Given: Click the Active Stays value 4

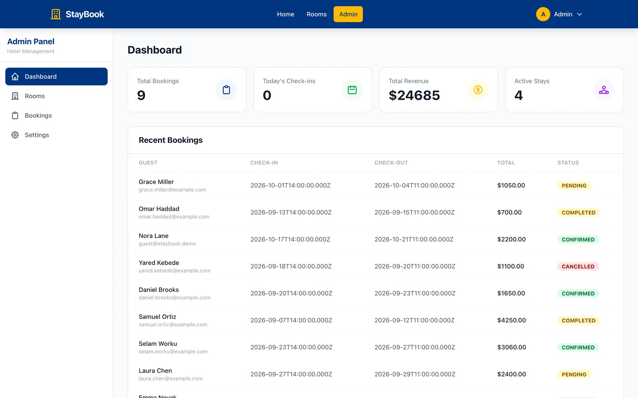Looking at the screenshot, I should 518,96.
